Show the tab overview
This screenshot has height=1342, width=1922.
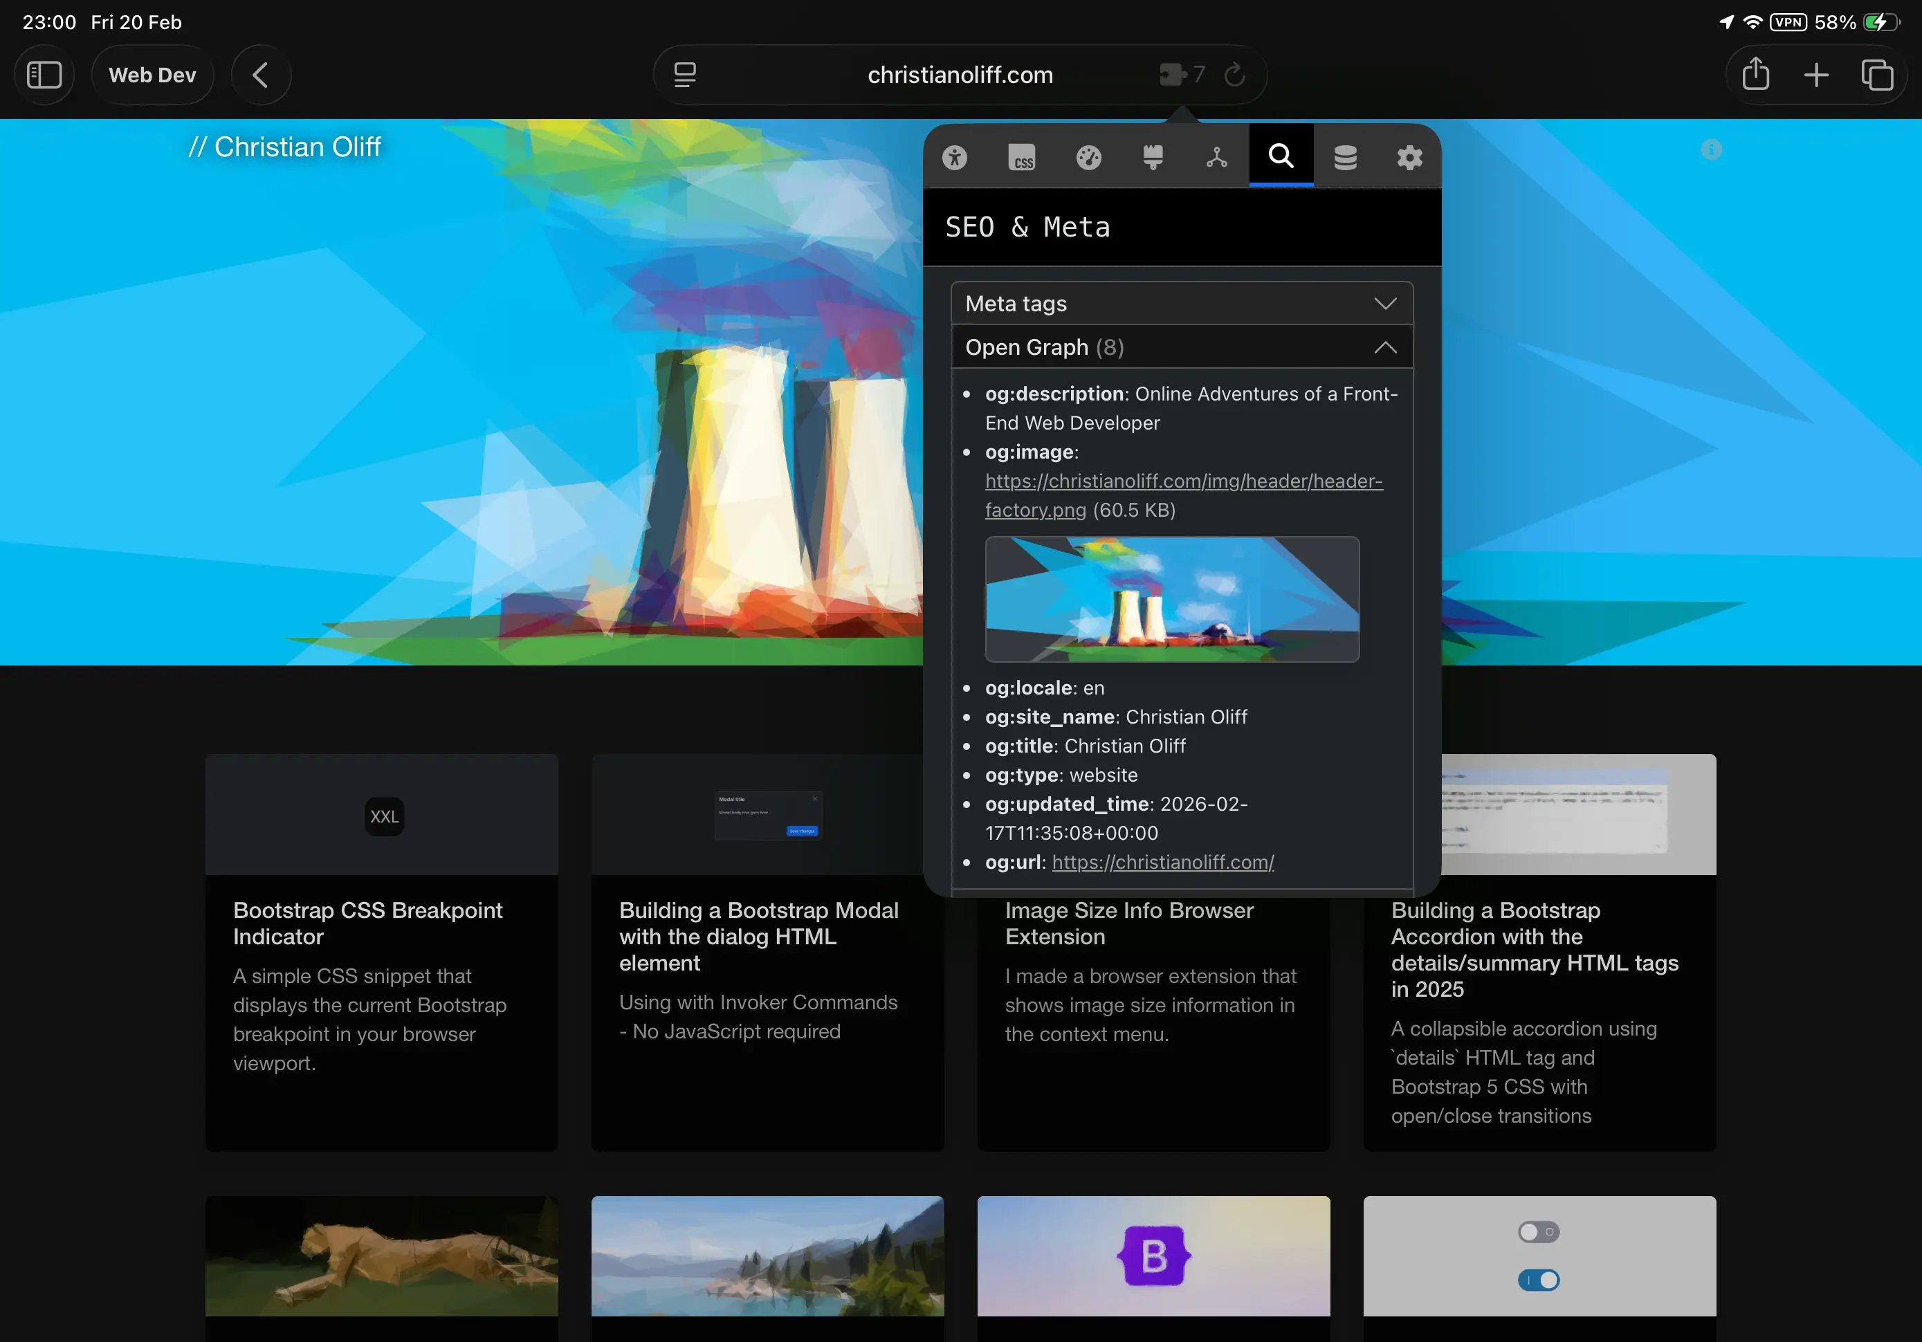click(x=1878, y=75)
